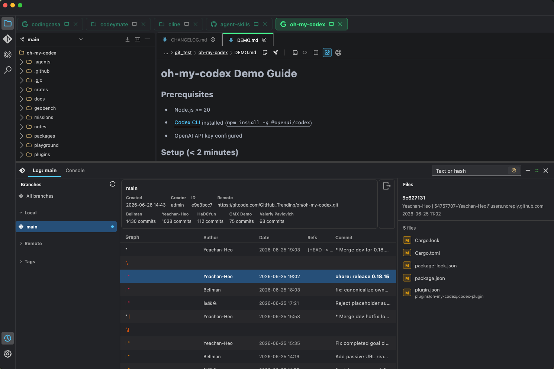Viewport: 554px width, 369px height.
Task: Click the monitor icon on oh-my-codex tab
Action: (331, 24)
